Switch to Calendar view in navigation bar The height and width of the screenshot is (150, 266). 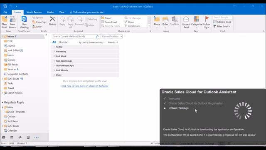(12, 137)
